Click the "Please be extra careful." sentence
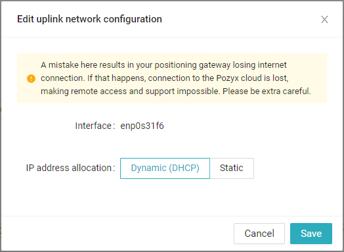 pyautogui.click(x=267, y=91)
